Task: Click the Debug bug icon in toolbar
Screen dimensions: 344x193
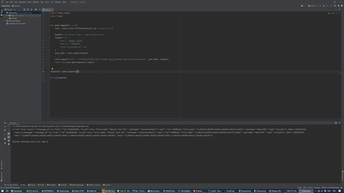Action: 324,6
